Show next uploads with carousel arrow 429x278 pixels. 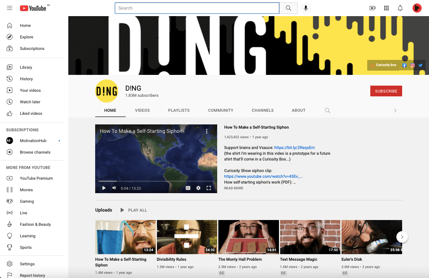[402, 237]
